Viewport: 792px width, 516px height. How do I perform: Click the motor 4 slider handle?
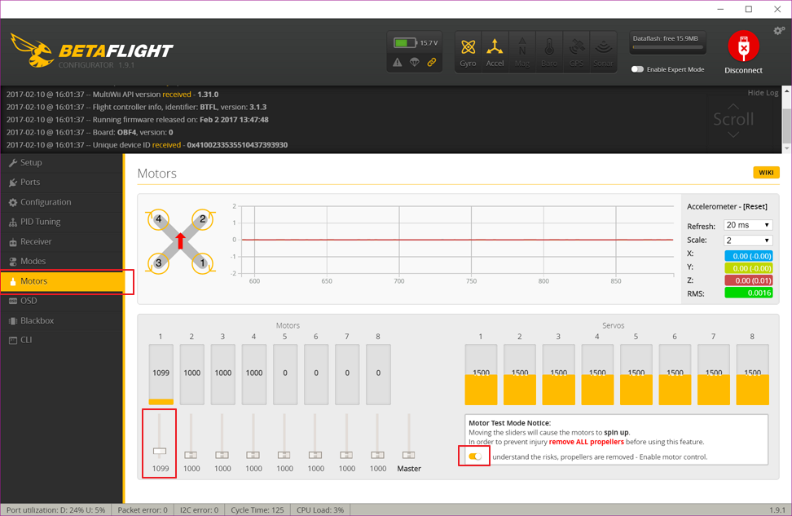pos(253,455)
